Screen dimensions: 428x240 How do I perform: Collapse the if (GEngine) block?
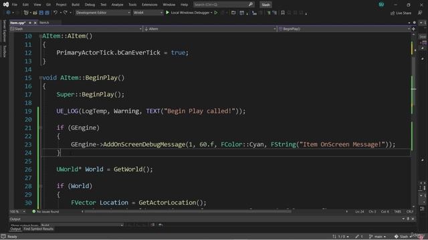(41, 127)
